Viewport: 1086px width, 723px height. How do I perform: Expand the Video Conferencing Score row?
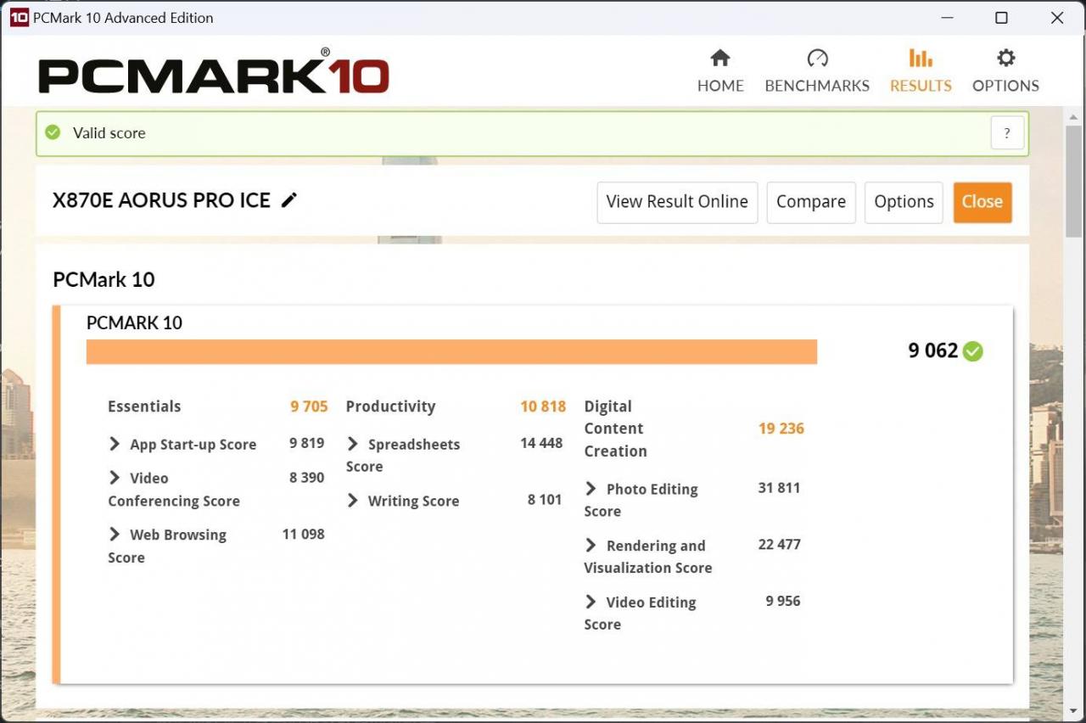click(115, 478)
